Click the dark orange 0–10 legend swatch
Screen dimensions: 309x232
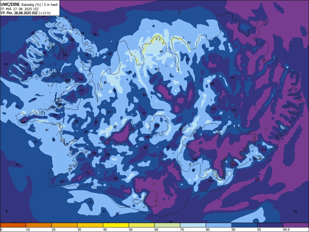(x=13, y=225)
